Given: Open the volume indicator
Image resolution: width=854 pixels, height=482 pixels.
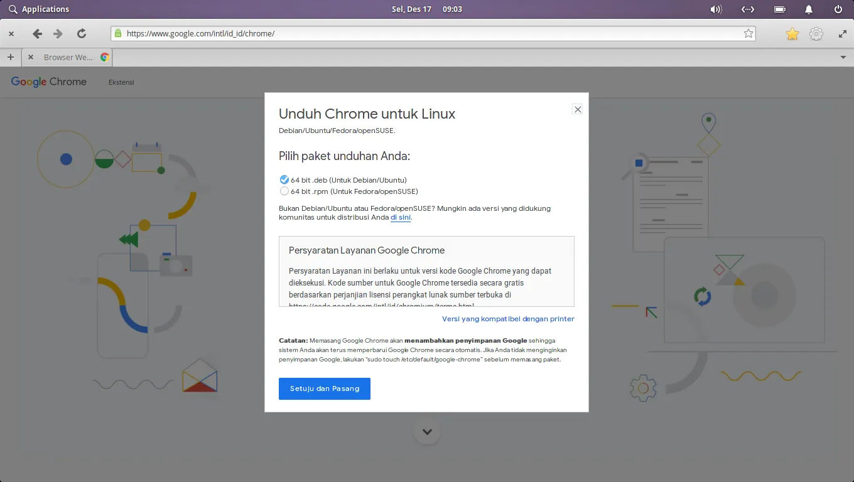Looking at the screenshot, I should click(716, 9).
